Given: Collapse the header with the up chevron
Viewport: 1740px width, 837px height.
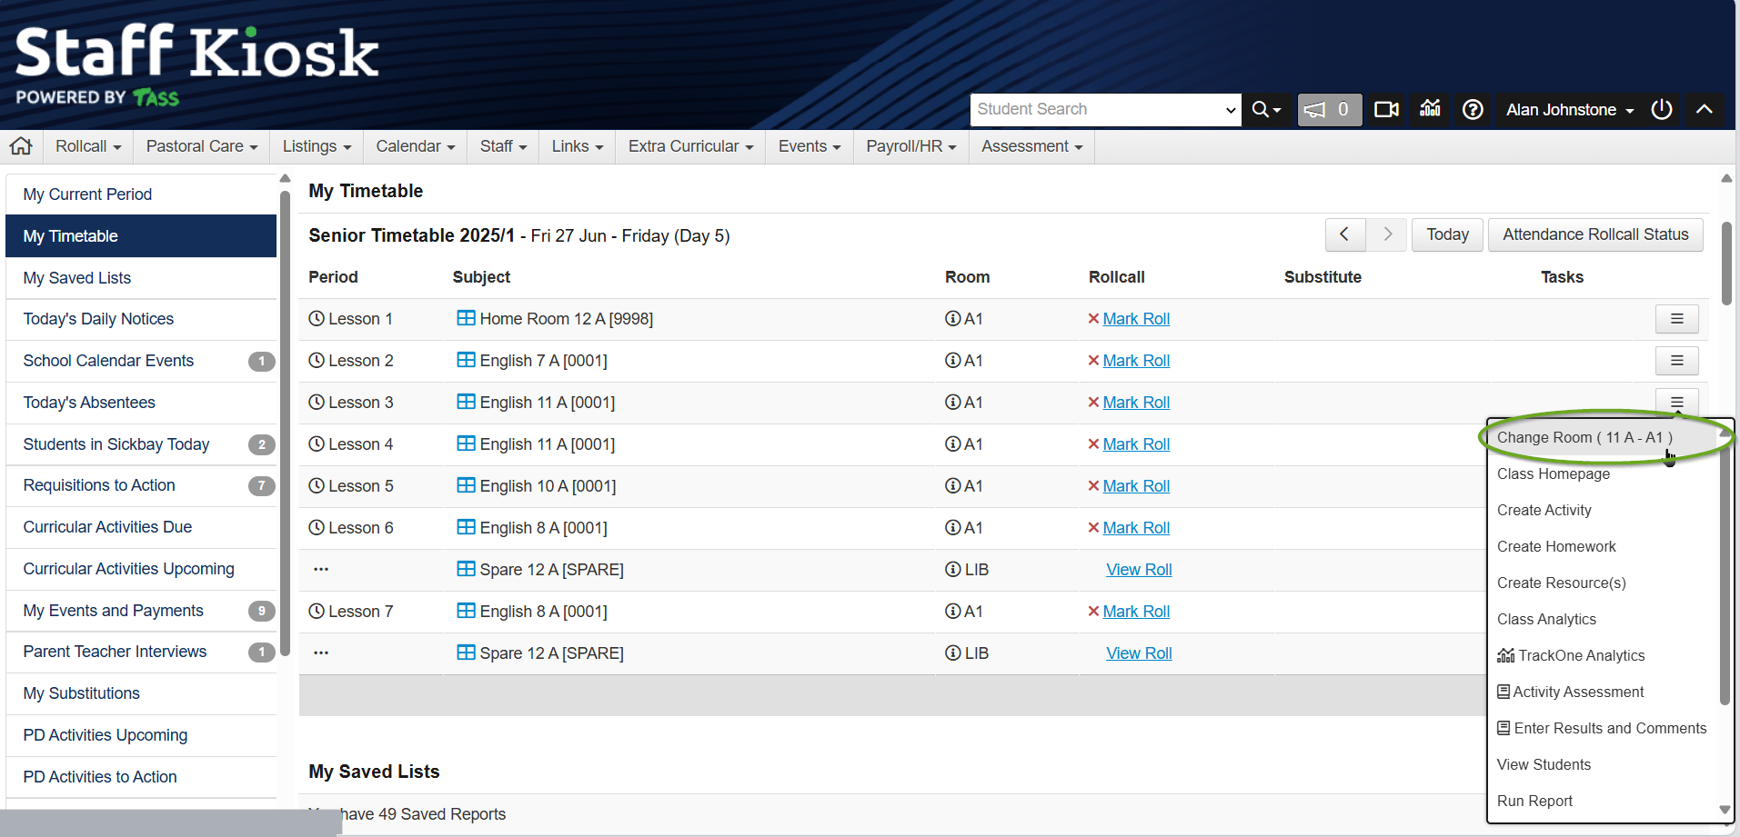Looking at the screenshot, I should [1704, 110].
